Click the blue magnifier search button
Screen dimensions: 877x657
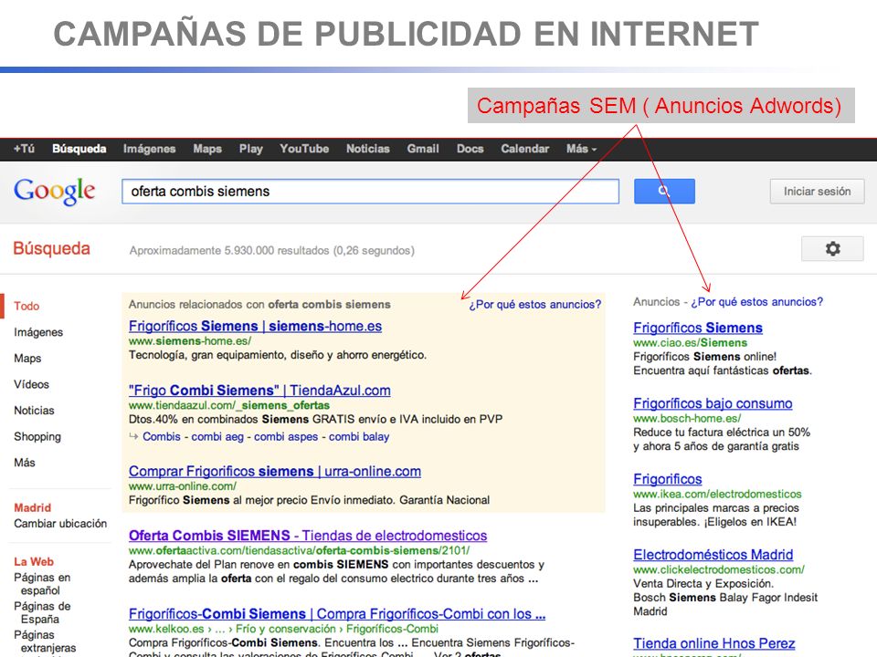click(x=664, y=191)
